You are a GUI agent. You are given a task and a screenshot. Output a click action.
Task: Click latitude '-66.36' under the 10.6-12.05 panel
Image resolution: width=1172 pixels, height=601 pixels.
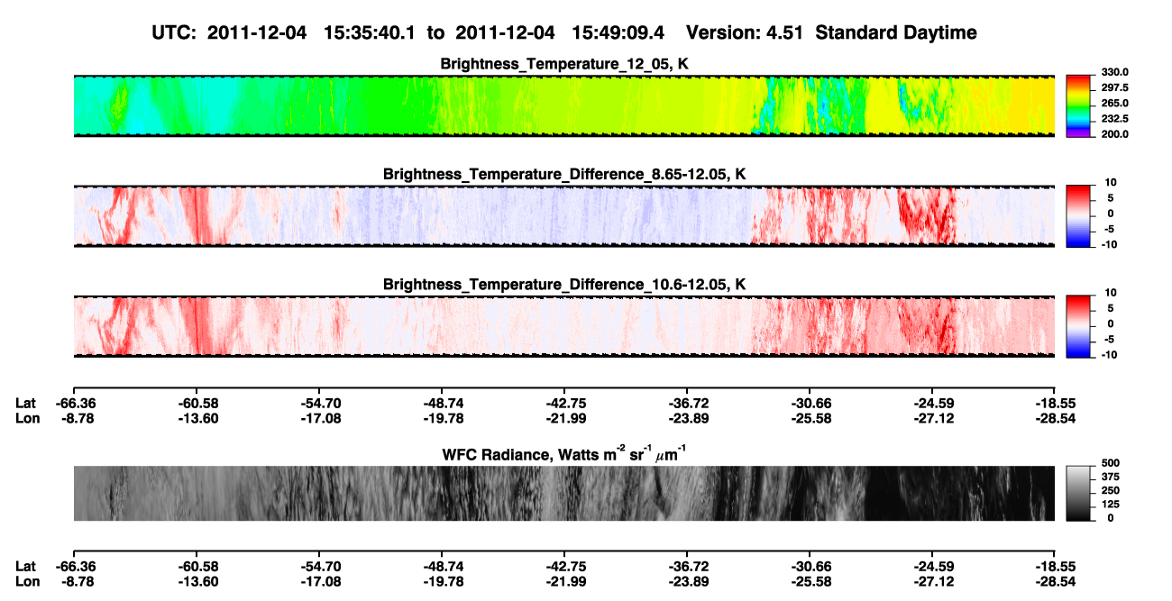click(74, 403)
